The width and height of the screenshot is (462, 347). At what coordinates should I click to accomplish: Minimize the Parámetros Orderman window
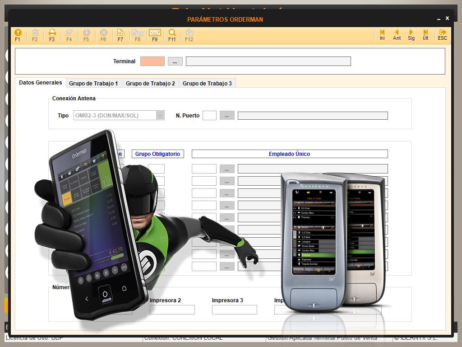click(438, 19)
